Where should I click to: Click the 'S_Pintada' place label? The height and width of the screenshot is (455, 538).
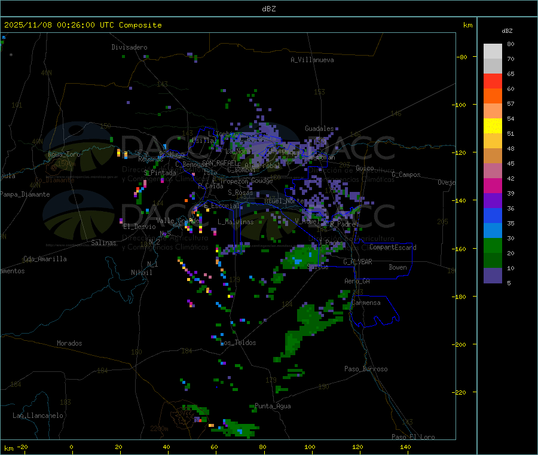[160, 173]
